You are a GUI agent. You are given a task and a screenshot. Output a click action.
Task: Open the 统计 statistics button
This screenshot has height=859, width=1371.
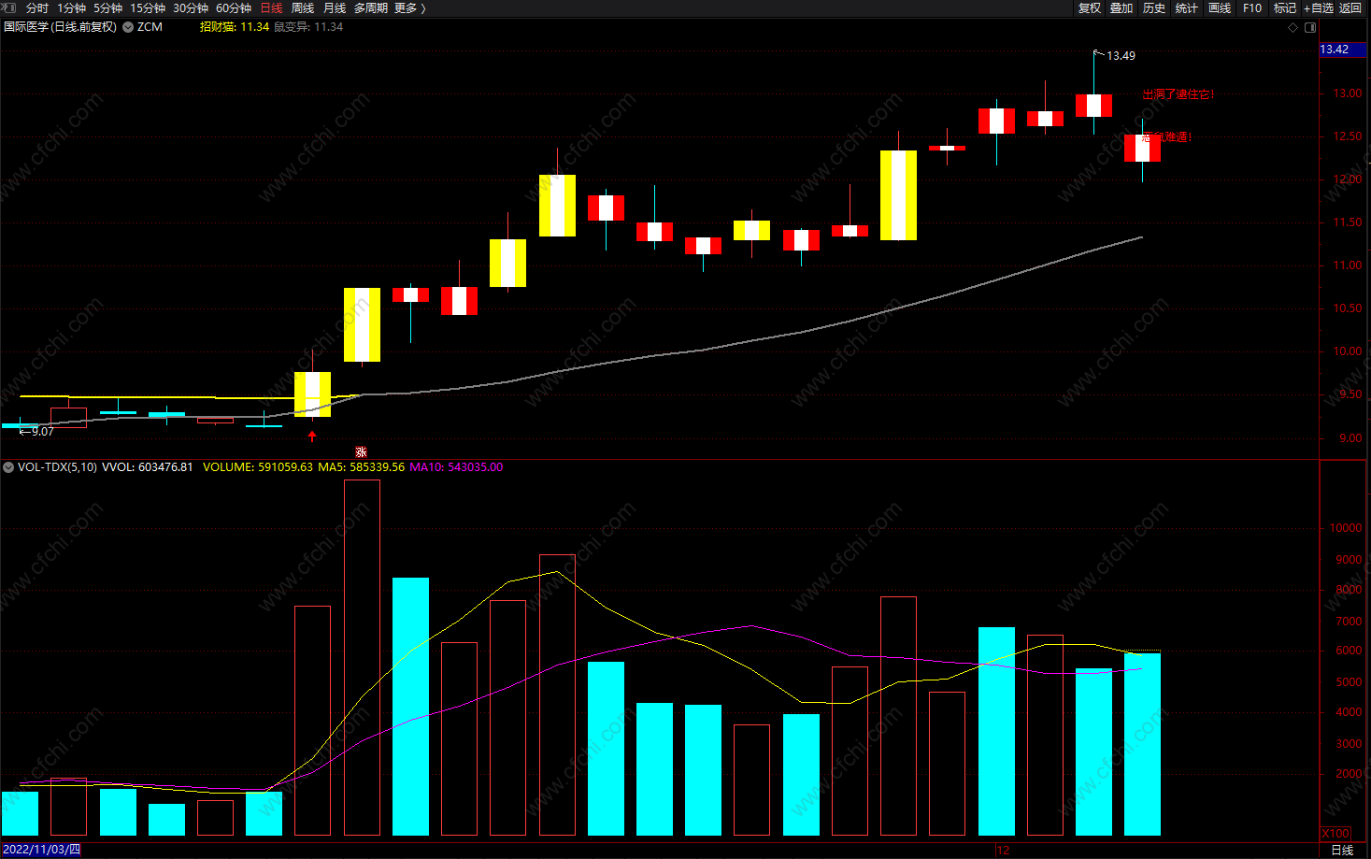click(1187, 8)
